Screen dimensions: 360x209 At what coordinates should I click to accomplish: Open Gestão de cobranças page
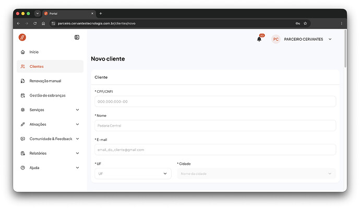click(x=50, y=95)
